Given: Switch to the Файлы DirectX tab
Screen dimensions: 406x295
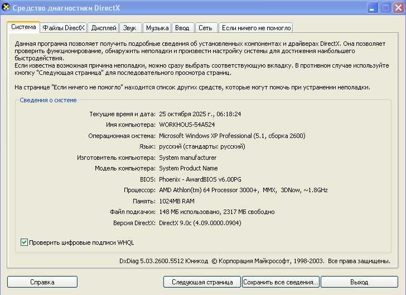Looking at the screenshot, I should click(x=64, y=28).
